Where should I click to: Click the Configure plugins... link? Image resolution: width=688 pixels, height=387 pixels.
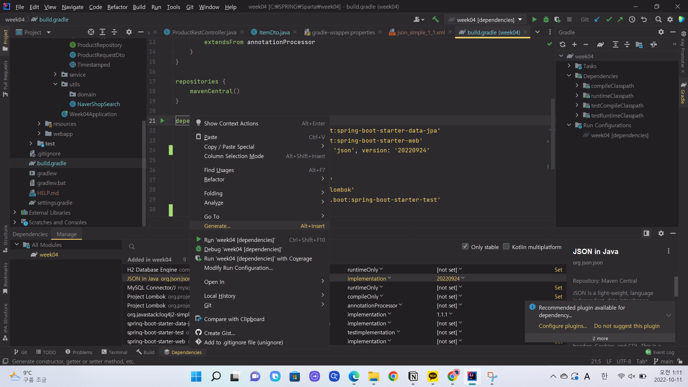[563, 326]
